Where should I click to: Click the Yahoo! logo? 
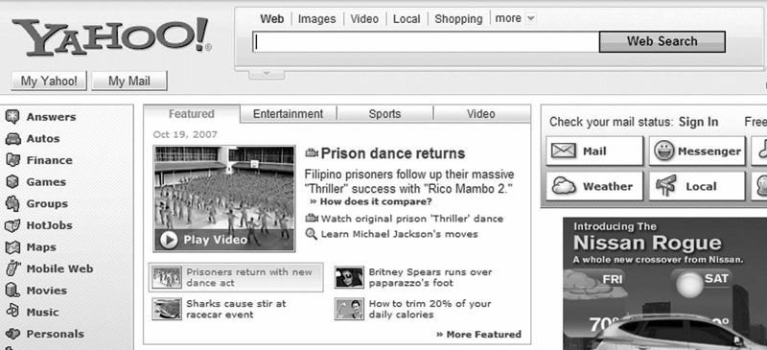click(x=112, y=37)
